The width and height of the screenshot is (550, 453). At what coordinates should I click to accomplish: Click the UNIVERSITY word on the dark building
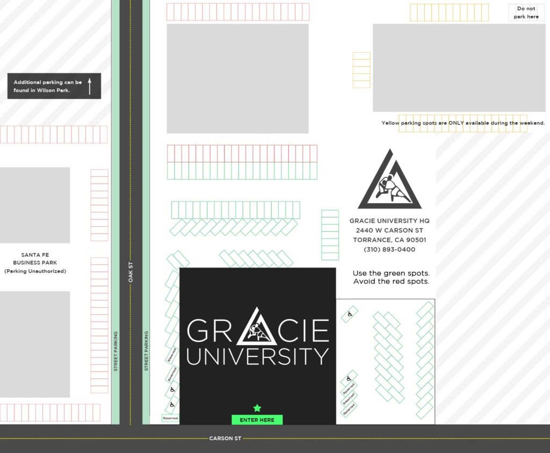coord(257,356)
